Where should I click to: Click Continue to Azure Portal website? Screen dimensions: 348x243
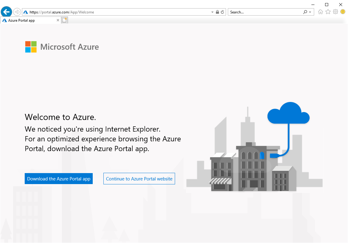139,179
